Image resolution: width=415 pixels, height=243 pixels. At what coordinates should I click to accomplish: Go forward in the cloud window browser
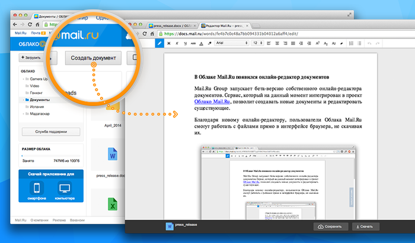[x=23, y=25]
